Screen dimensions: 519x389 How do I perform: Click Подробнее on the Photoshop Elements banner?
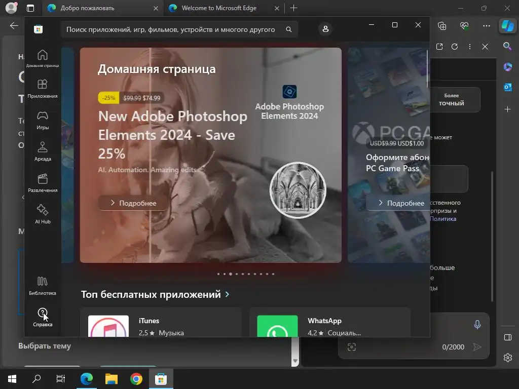pyautogui.click(x=133, y=203)
